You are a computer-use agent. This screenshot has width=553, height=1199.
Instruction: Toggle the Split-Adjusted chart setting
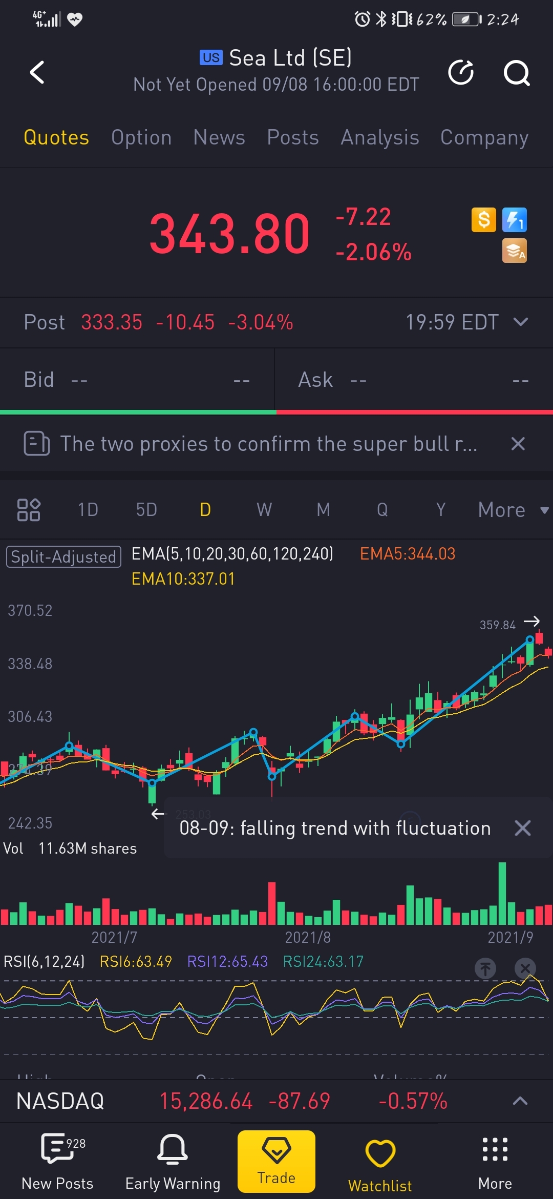[x=63, y=557]
